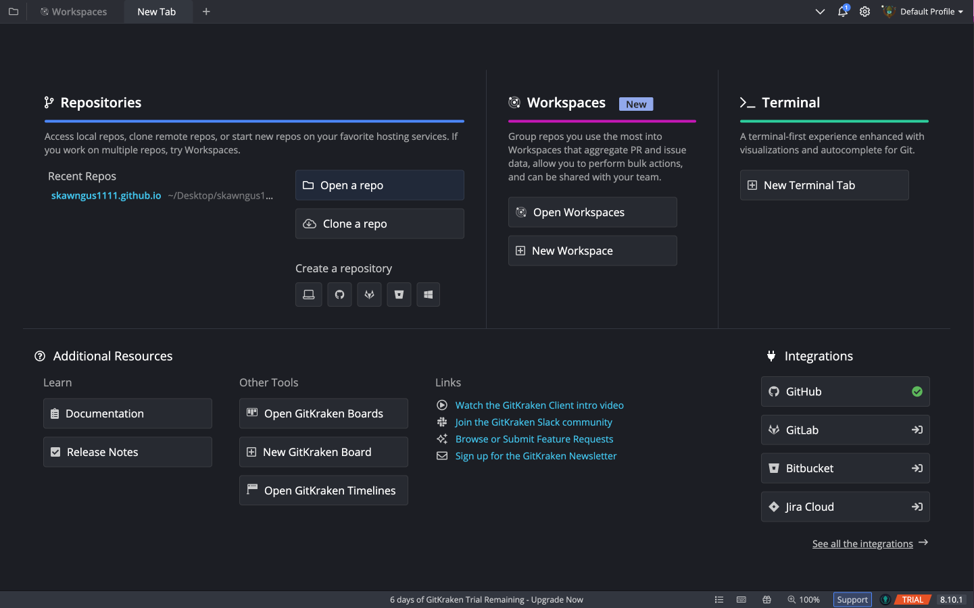Open the repo folder icon in tab bar
This screenshot has height=608, width=974.
click(13, 11)
